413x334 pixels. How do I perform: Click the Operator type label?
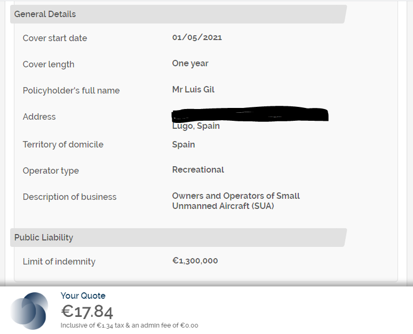coord(51,171)
